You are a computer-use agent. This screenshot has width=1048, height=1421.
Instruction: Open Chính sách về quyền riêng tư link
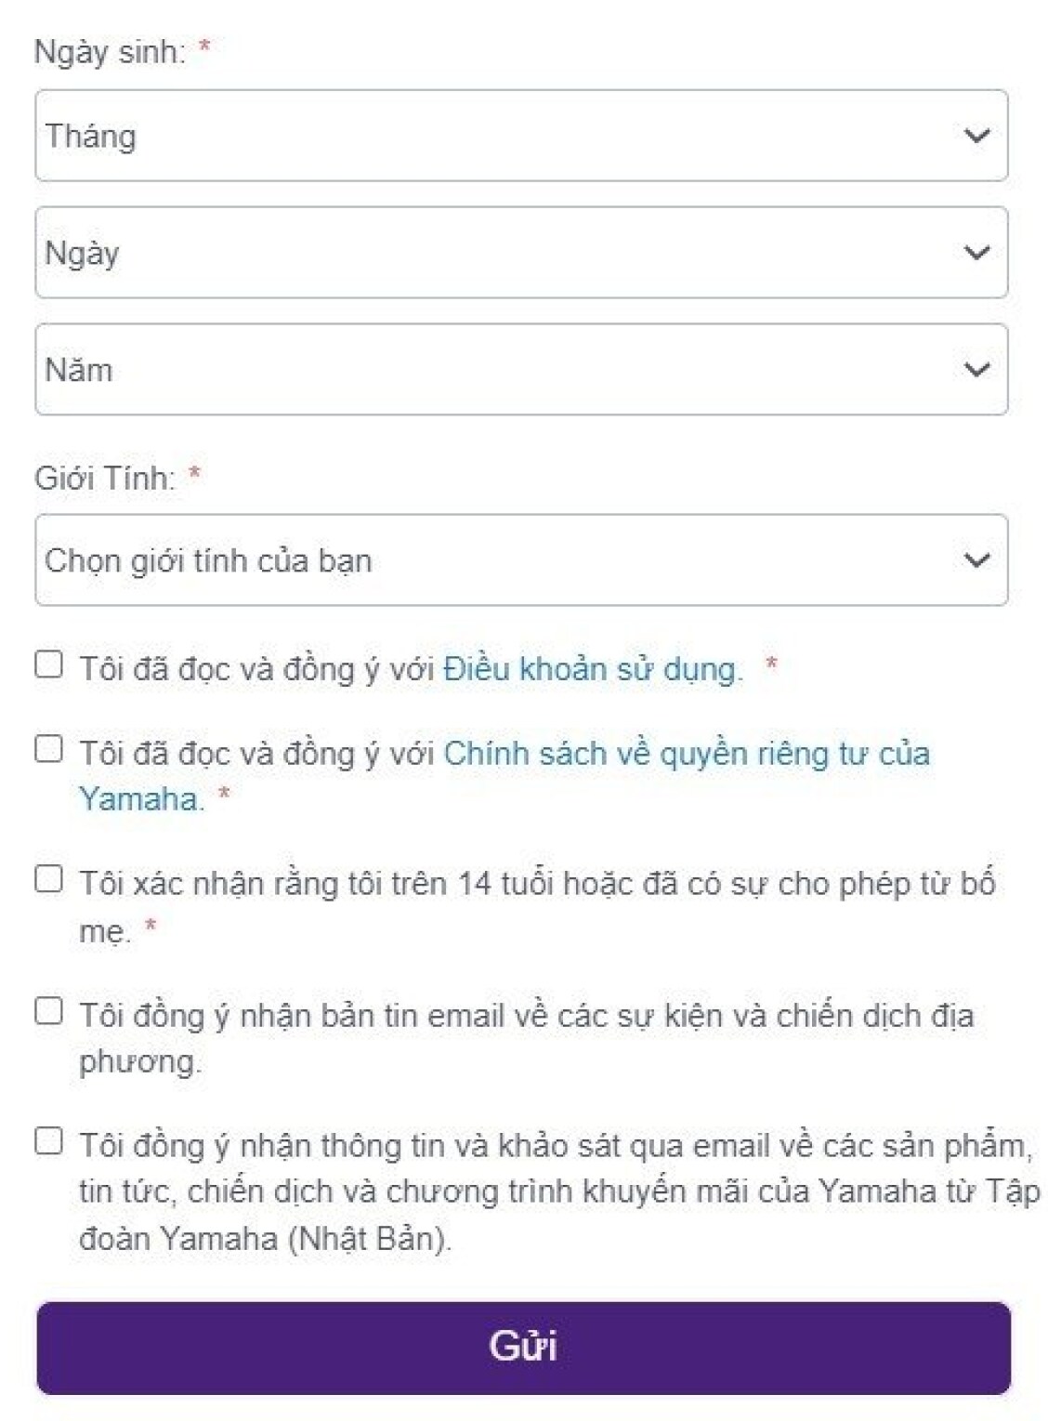pyautogui.click(x=686, y=754)
